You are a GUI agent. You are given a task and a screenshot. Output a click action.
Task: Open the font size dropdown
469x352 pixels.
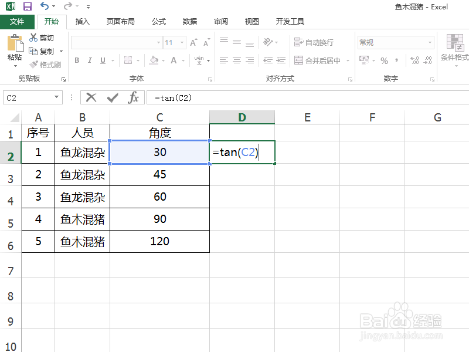tap(182, 42)
